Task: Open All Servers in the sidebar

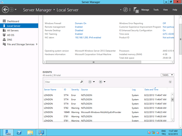Action: point(19,31)
